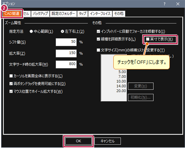Image resolution: width=185 pixels, height=148 pixels.
Task: Click the help question mark icon
Action: [x=164, y=4]
